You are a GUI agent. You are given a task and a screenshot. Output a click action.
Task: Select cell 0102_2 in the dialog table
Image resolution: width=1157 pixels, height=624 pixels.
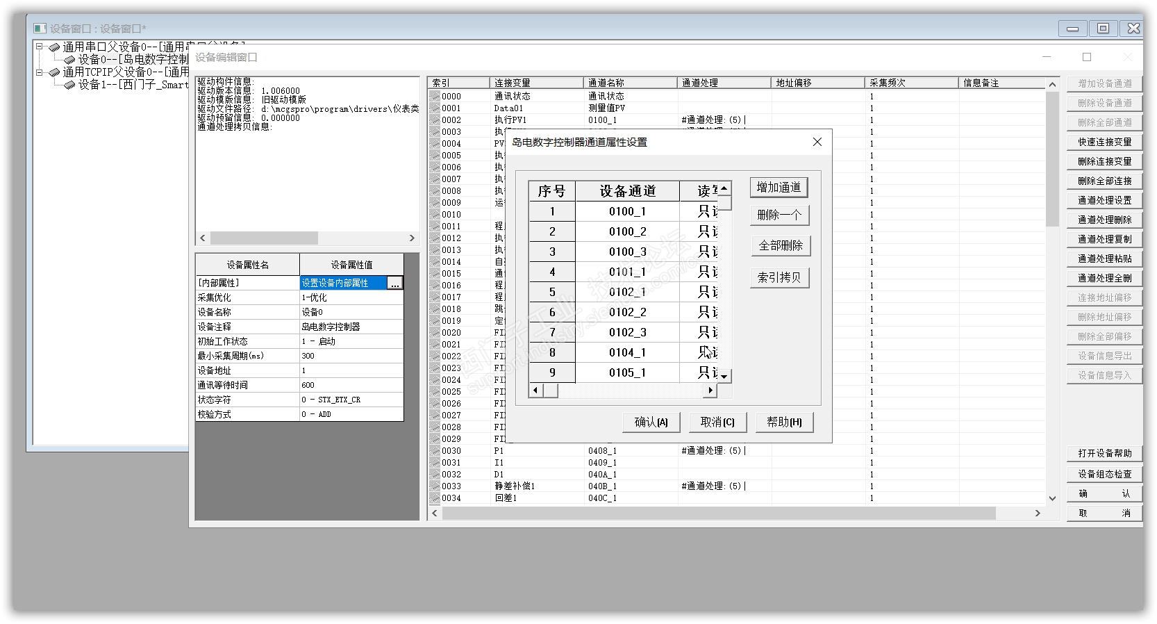[x=628, y=312]
